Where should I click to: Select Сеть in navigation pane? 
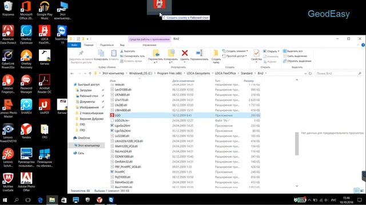(x=81, y=153)
